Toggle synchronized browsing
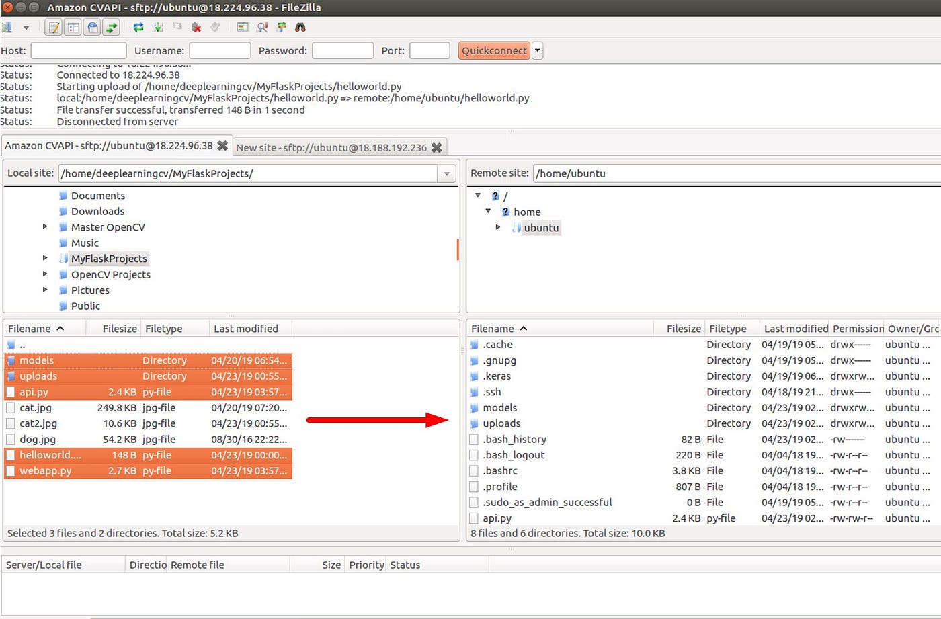The image size is (941, 619). coord(282,27)
